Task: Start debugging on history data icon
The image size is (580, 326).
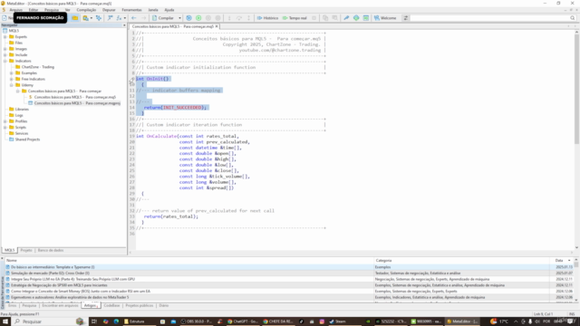Action: [x=189, y=18]
